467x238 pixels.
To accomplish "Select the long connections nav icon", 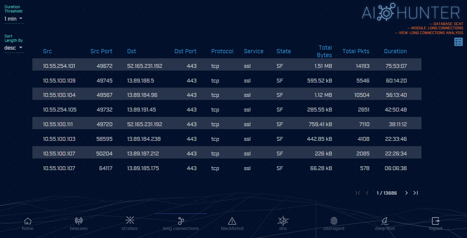I will pos(181,221).
